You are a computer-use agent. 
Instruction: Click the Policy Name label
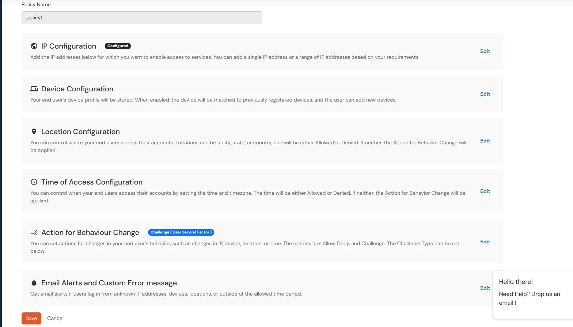click(36, 4)
